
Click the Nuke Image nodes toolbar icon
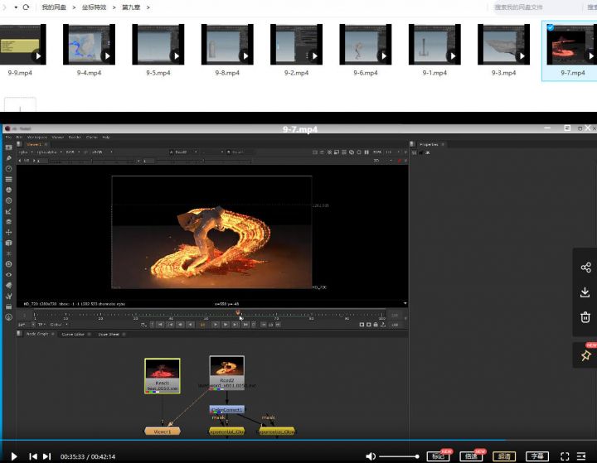[9, 147]
